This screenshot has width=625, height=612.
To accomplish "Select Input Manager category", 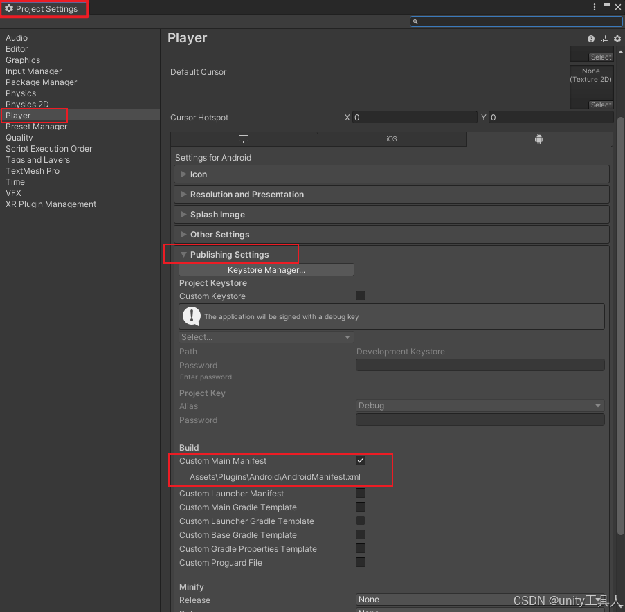I will (33, 71).
